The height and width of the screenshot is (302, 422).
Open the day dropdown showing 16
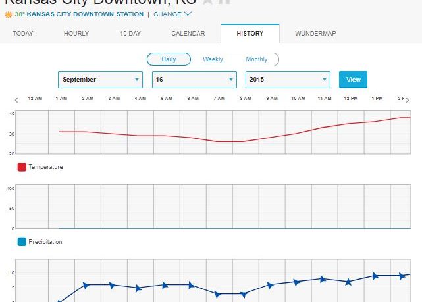click(194, 80)
